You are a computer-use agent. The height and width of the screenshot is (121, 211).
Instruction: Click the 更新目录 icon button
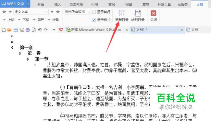(122, 16)
